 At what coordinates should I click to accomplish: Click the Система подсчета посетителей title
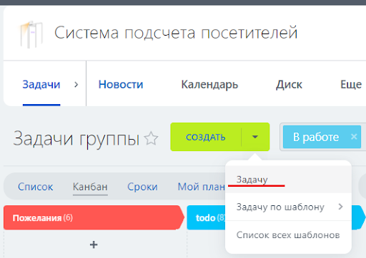coord(176,33)
